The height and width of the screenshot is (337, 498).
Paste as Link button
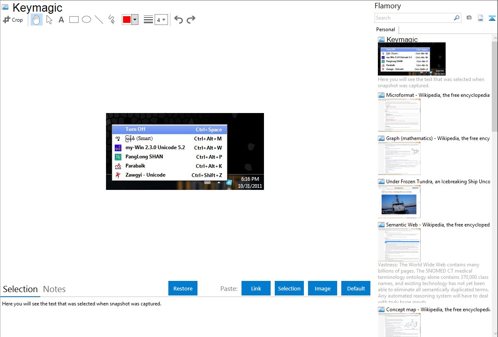tap(256, 288)
